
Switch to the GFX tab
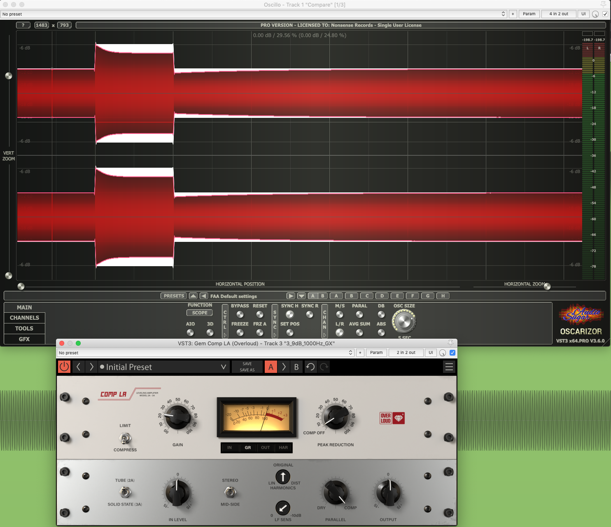tap(24, 339)
